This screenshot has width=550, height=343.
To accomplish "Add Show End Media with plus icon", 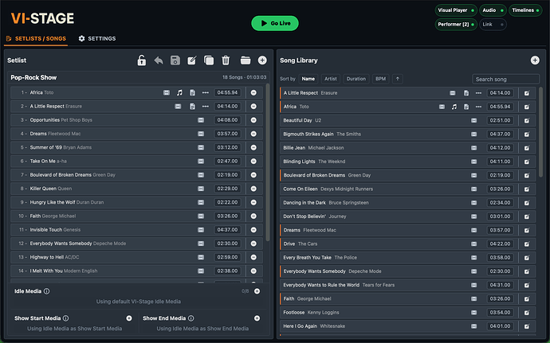I will click(257, 318).
